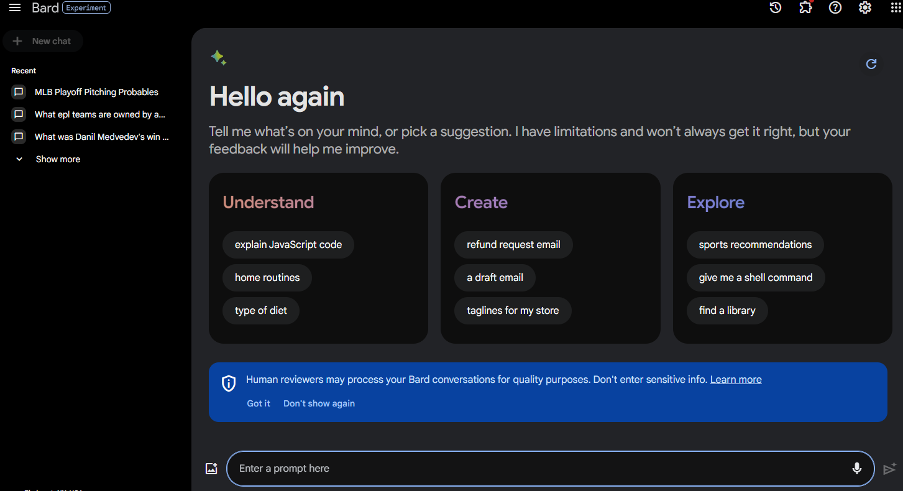Click the refresh suggestions icon
Viewport: 903px width, 491px height.
pyautogui.click(x=871, y=63)
